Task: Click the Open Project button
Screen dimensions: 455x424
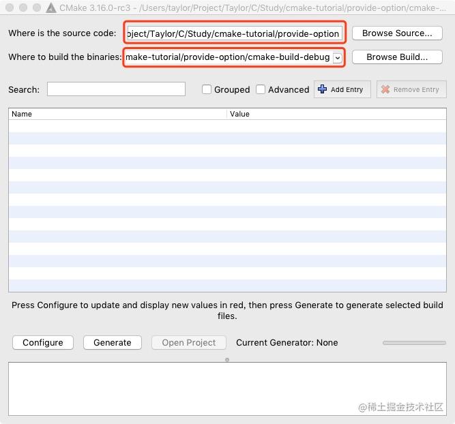Action: coord(188,342)
